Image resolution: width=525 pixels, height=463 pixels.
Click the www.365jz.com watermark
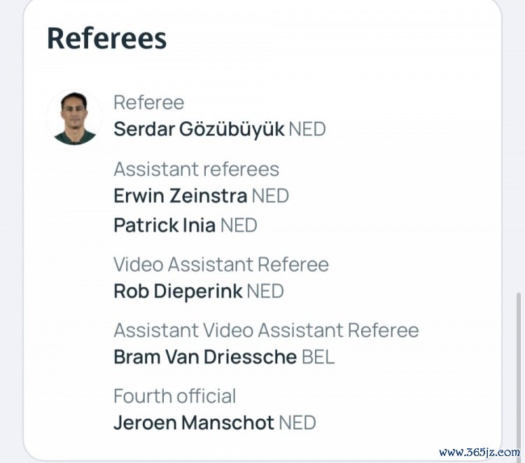click(479, 452)
